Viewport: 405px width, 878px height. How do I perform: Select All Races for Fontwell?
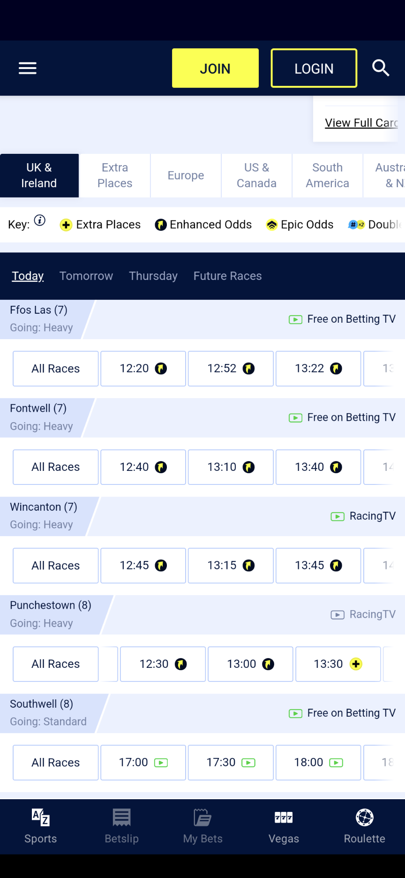(55, 467)
